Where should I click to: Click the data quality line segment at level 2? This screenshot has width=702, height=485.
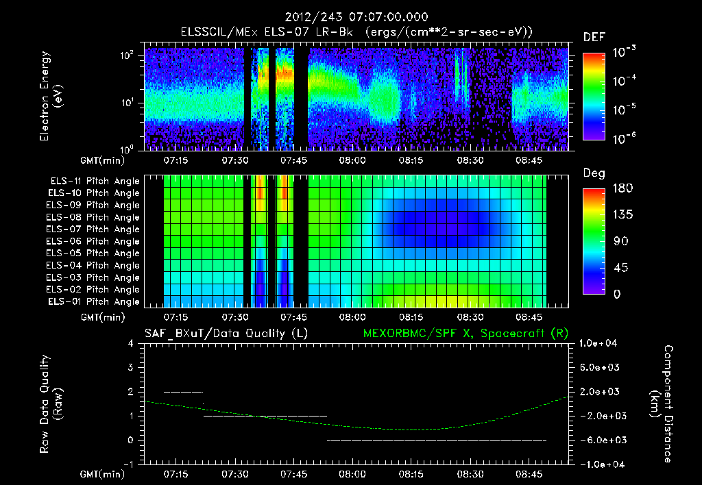[184, 392]
